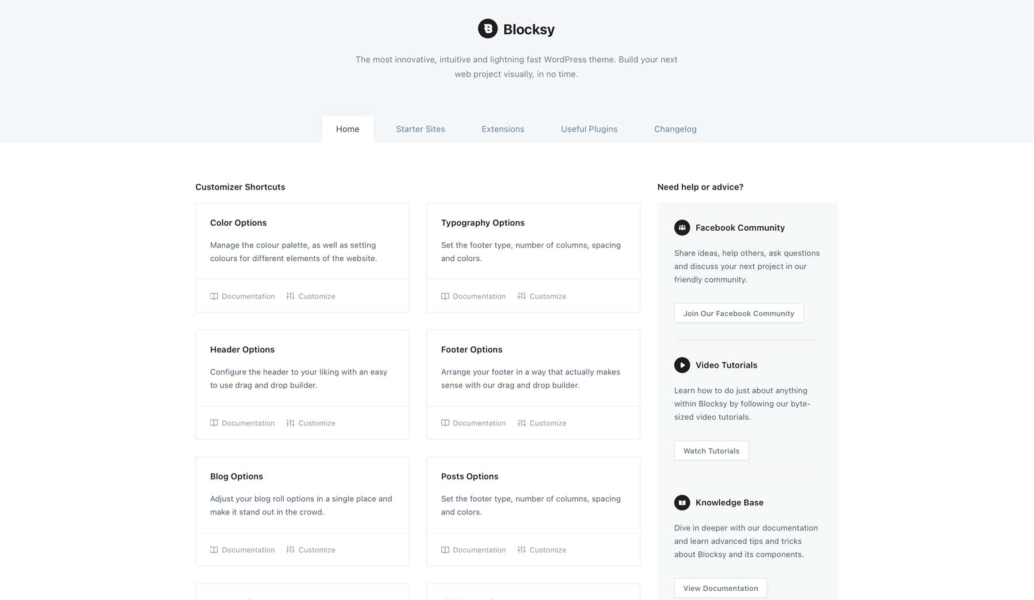This screenshot has width=1034, height=600.
Task: Click sliders icon in Color Options card
Action: pyautogui.click(x=291, y=296)
